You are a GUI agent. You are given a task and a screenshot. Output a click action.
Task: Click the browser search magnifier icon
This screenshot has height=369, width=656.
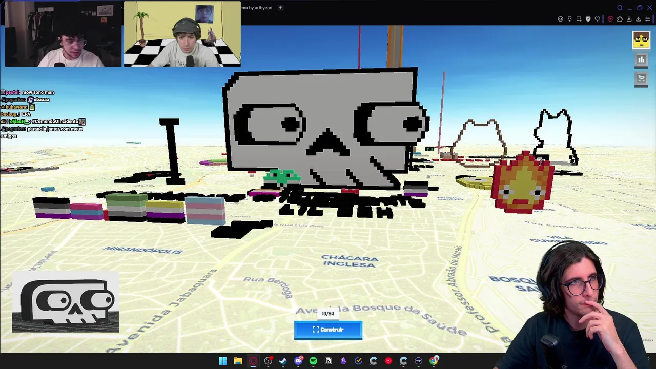tap(620, 8)
